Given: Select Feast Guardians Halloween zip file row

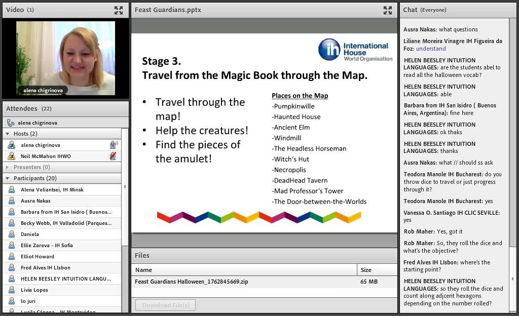Looking at the screenshot, I should 264,282.
